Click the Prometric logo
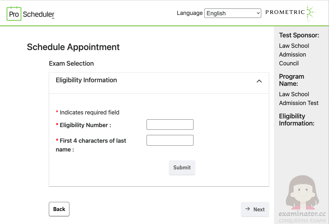This screenshot has height=224, width=329. pos(291,12)
